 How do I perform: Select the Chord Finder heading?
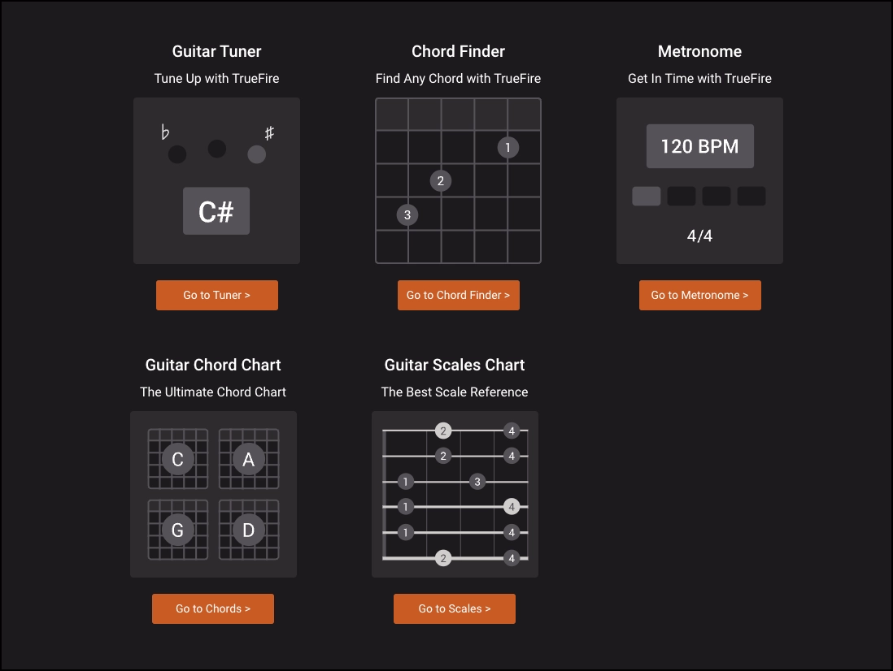[x=459, y=51]
